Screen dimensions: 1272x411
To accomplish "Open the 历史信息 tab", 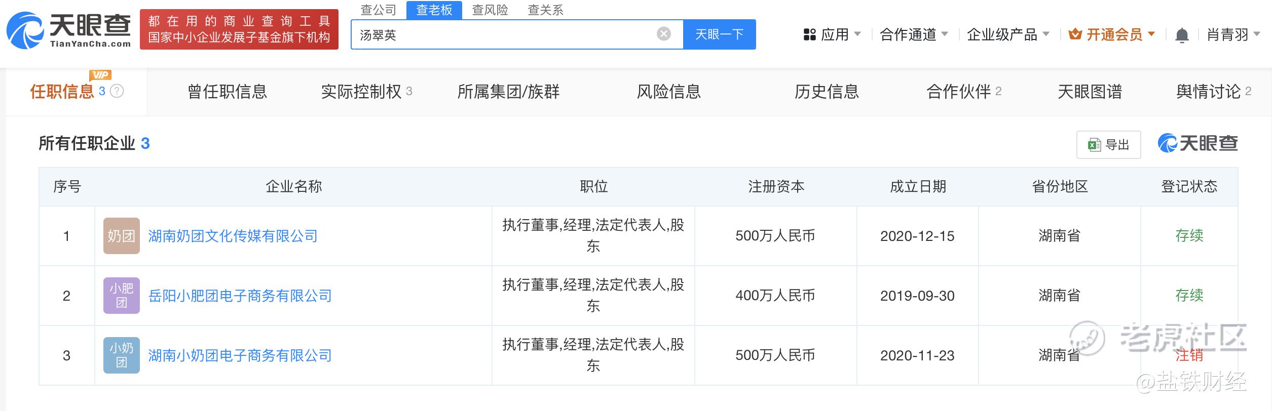I will click(827, 91).
